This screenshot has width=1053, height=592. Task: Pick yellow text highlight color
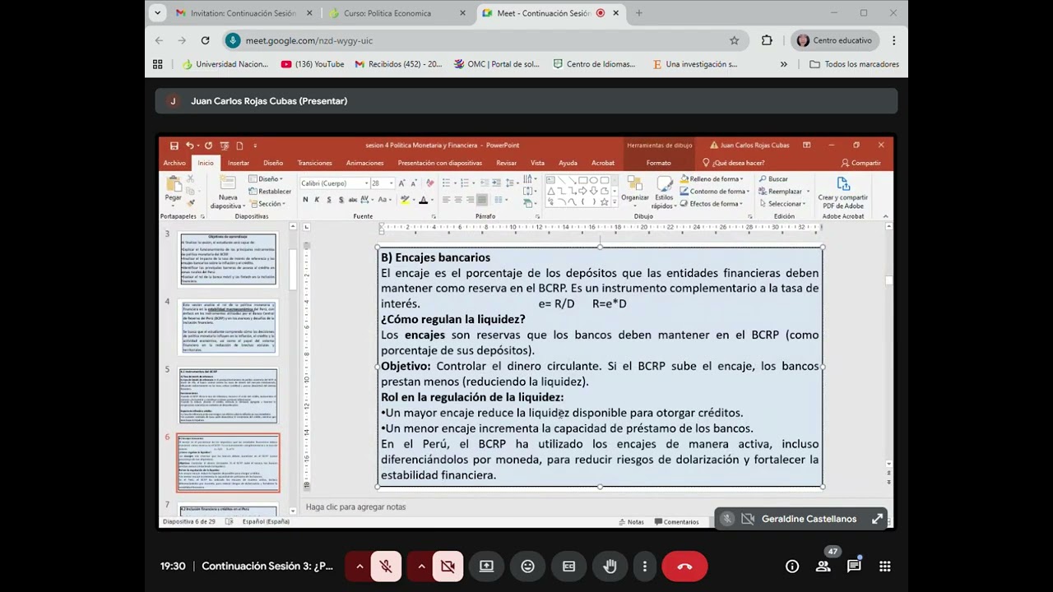[404, 200]
